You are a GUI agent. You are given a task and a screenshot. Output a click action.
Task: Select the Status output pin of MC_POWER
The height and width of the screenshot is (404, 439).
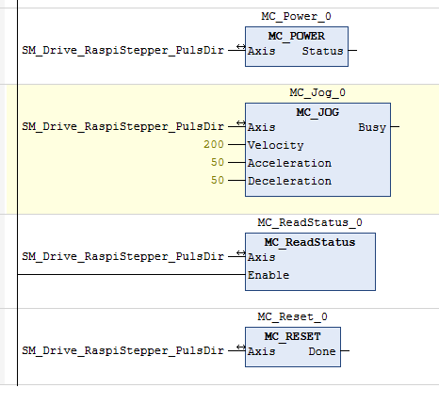click(x=322, y=51)
